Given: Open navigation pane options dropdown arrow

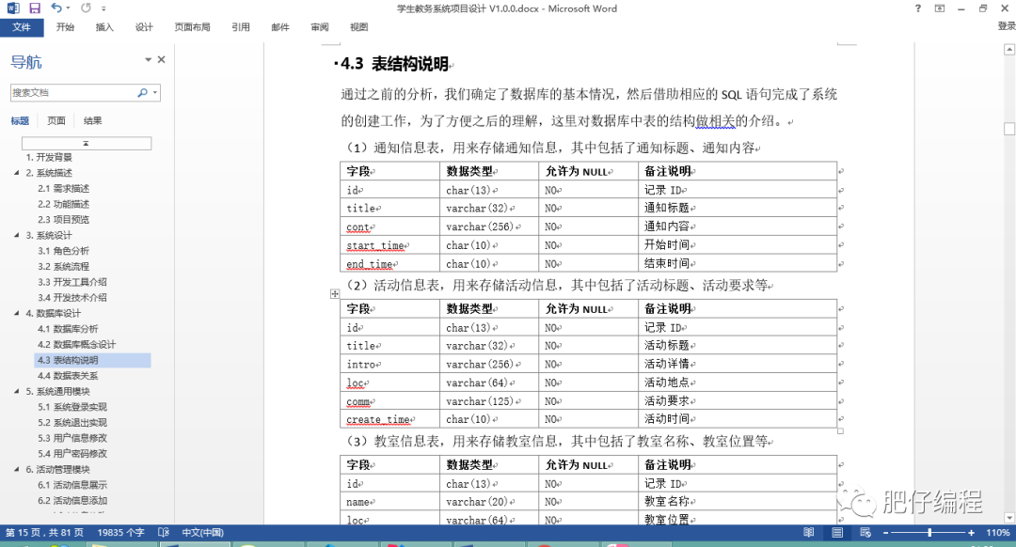Looking at the screenshot, I should (148, 59).
